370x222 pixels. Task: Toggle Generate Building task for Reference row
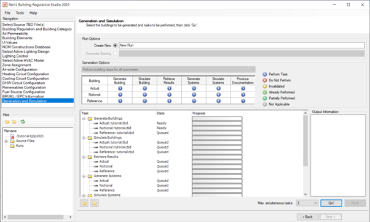(120, 101)
